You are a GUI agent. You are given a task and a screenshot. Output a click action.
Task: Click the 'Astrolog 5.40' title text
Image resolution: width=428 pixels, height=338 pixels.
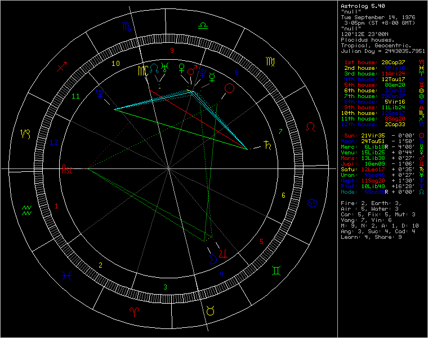[363, 6]
